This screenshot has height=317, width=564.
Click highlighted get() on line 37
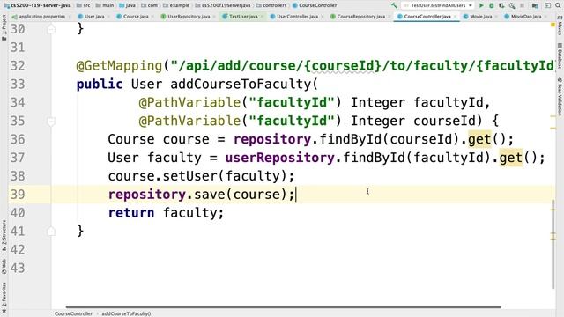coord(511,158)
